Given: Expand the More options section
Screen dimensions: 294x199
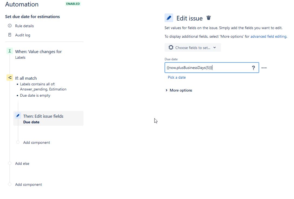Looking at the screenshot, I should [x=179, y=90].
